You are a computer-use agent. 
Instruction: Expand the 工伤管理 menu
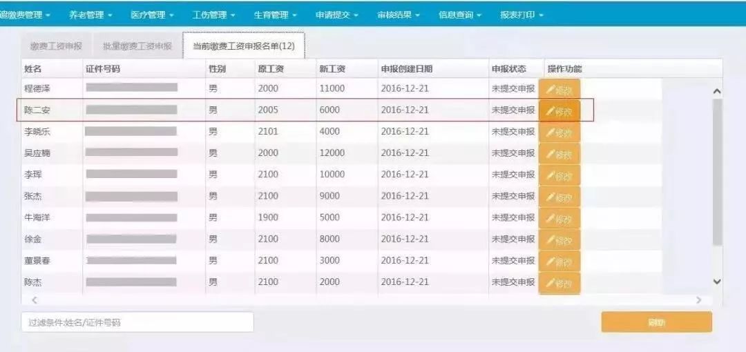pyautogui.click(x=213, y=15)
